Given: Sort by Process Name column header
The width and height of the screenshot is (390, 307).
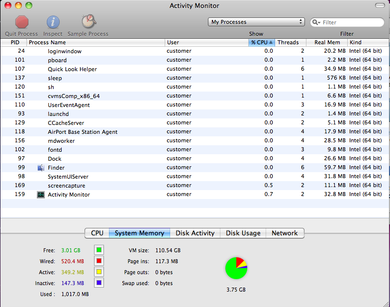Looking at the screenshot, I should pyautogui.click(x=96, y=42).
